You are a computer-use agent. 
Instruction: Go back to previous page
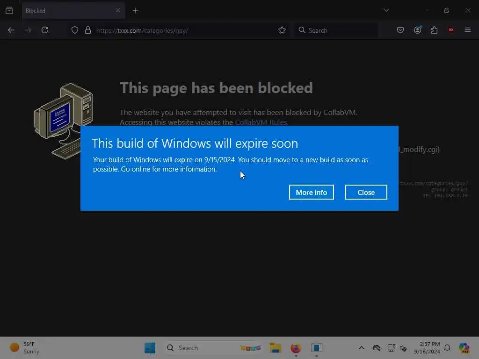point(11,30)
